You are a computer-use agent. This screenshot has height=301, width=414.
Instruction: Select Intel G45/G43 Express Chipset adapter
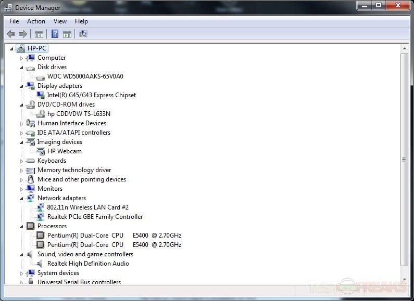pos(91,95)
